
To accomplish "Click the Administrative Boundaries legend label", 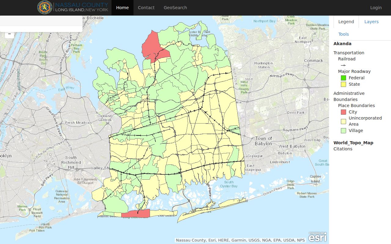I will (x=349, y=96).
